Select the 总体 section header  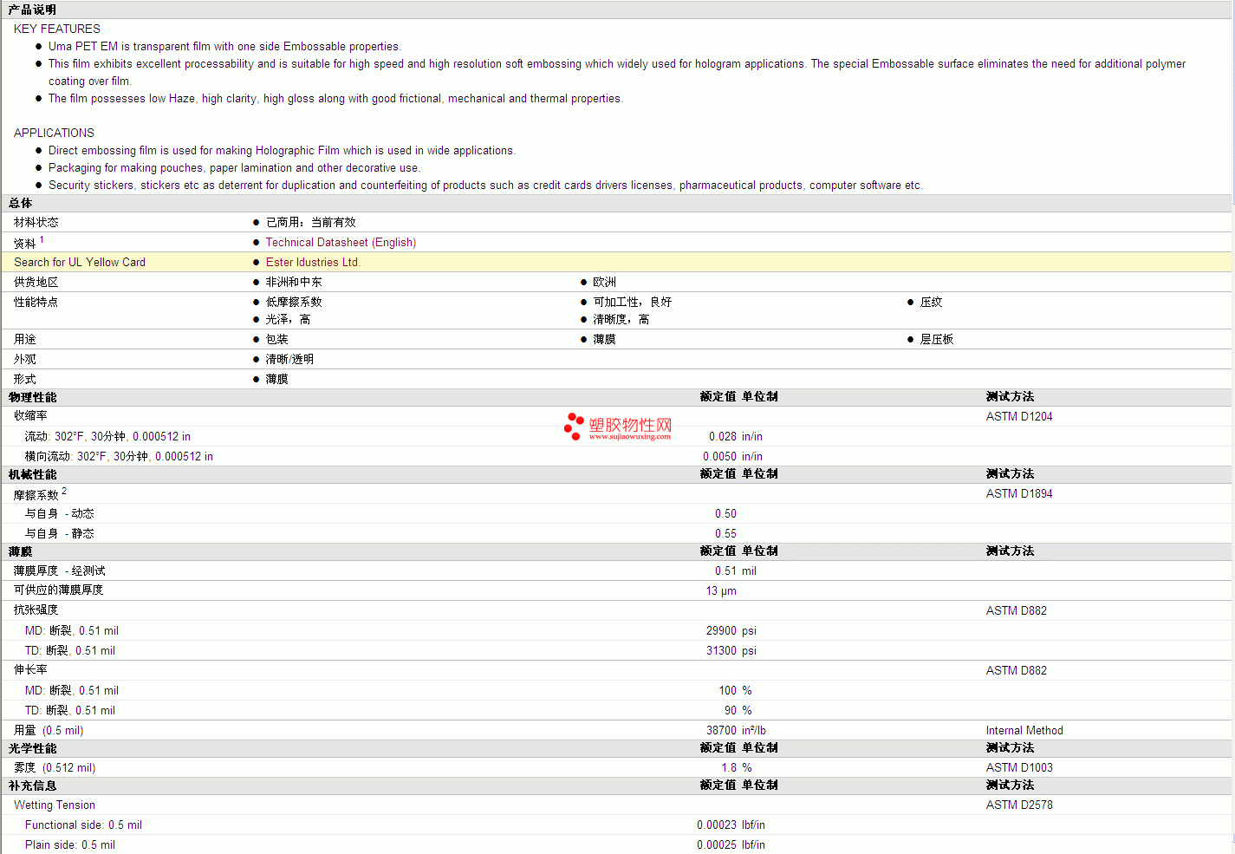pos(20,204)
